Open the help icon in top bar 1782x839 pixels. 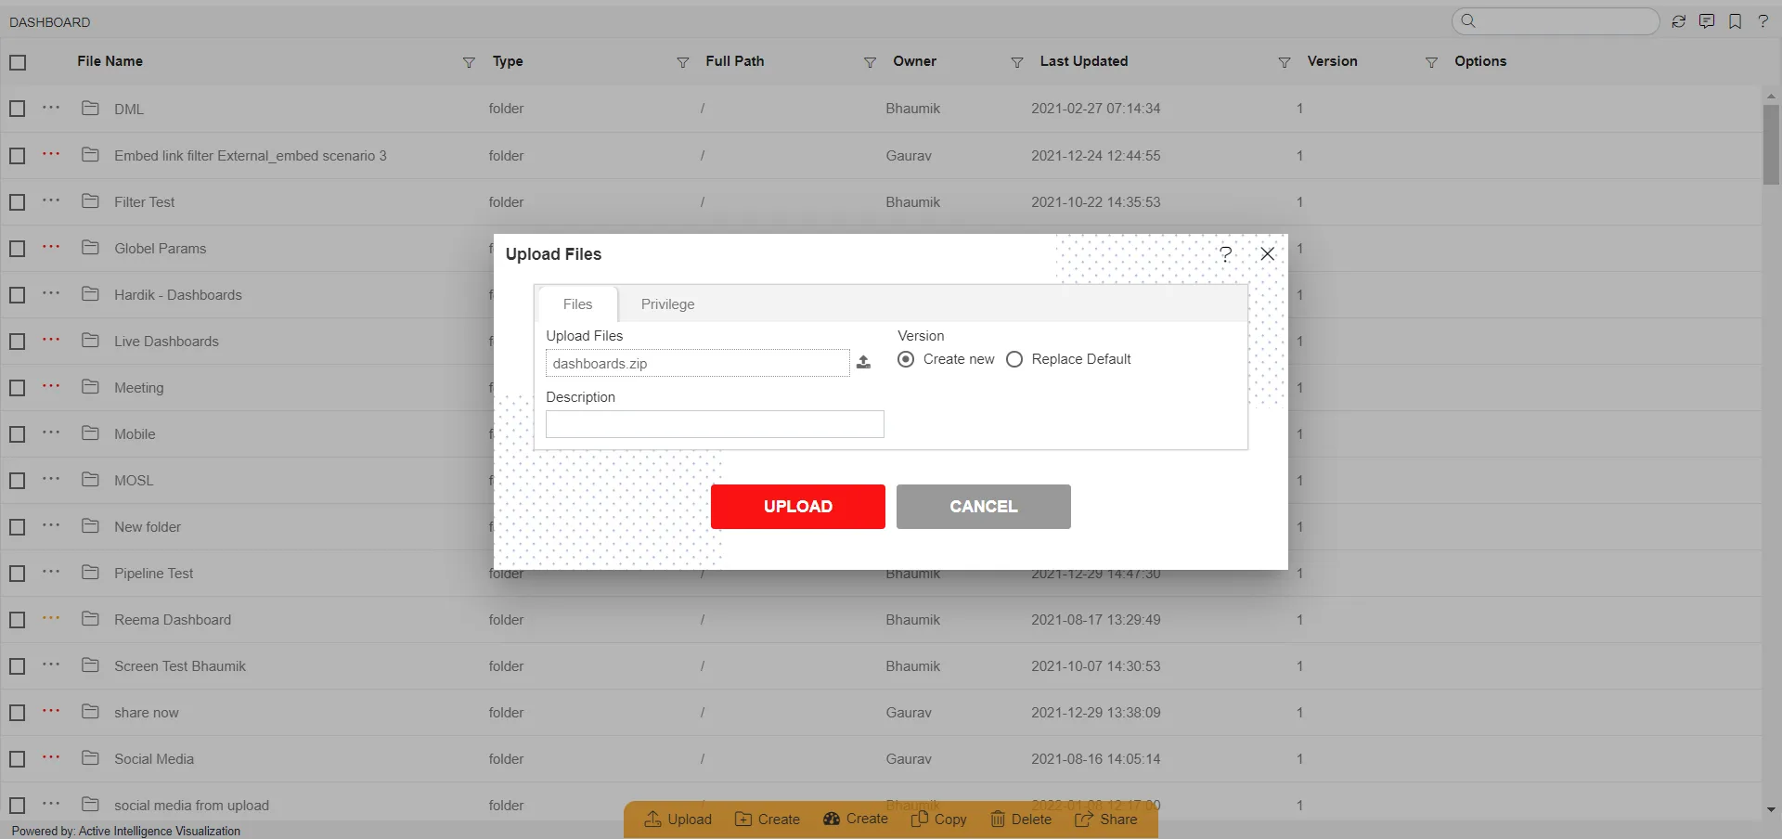(1763, 21)
